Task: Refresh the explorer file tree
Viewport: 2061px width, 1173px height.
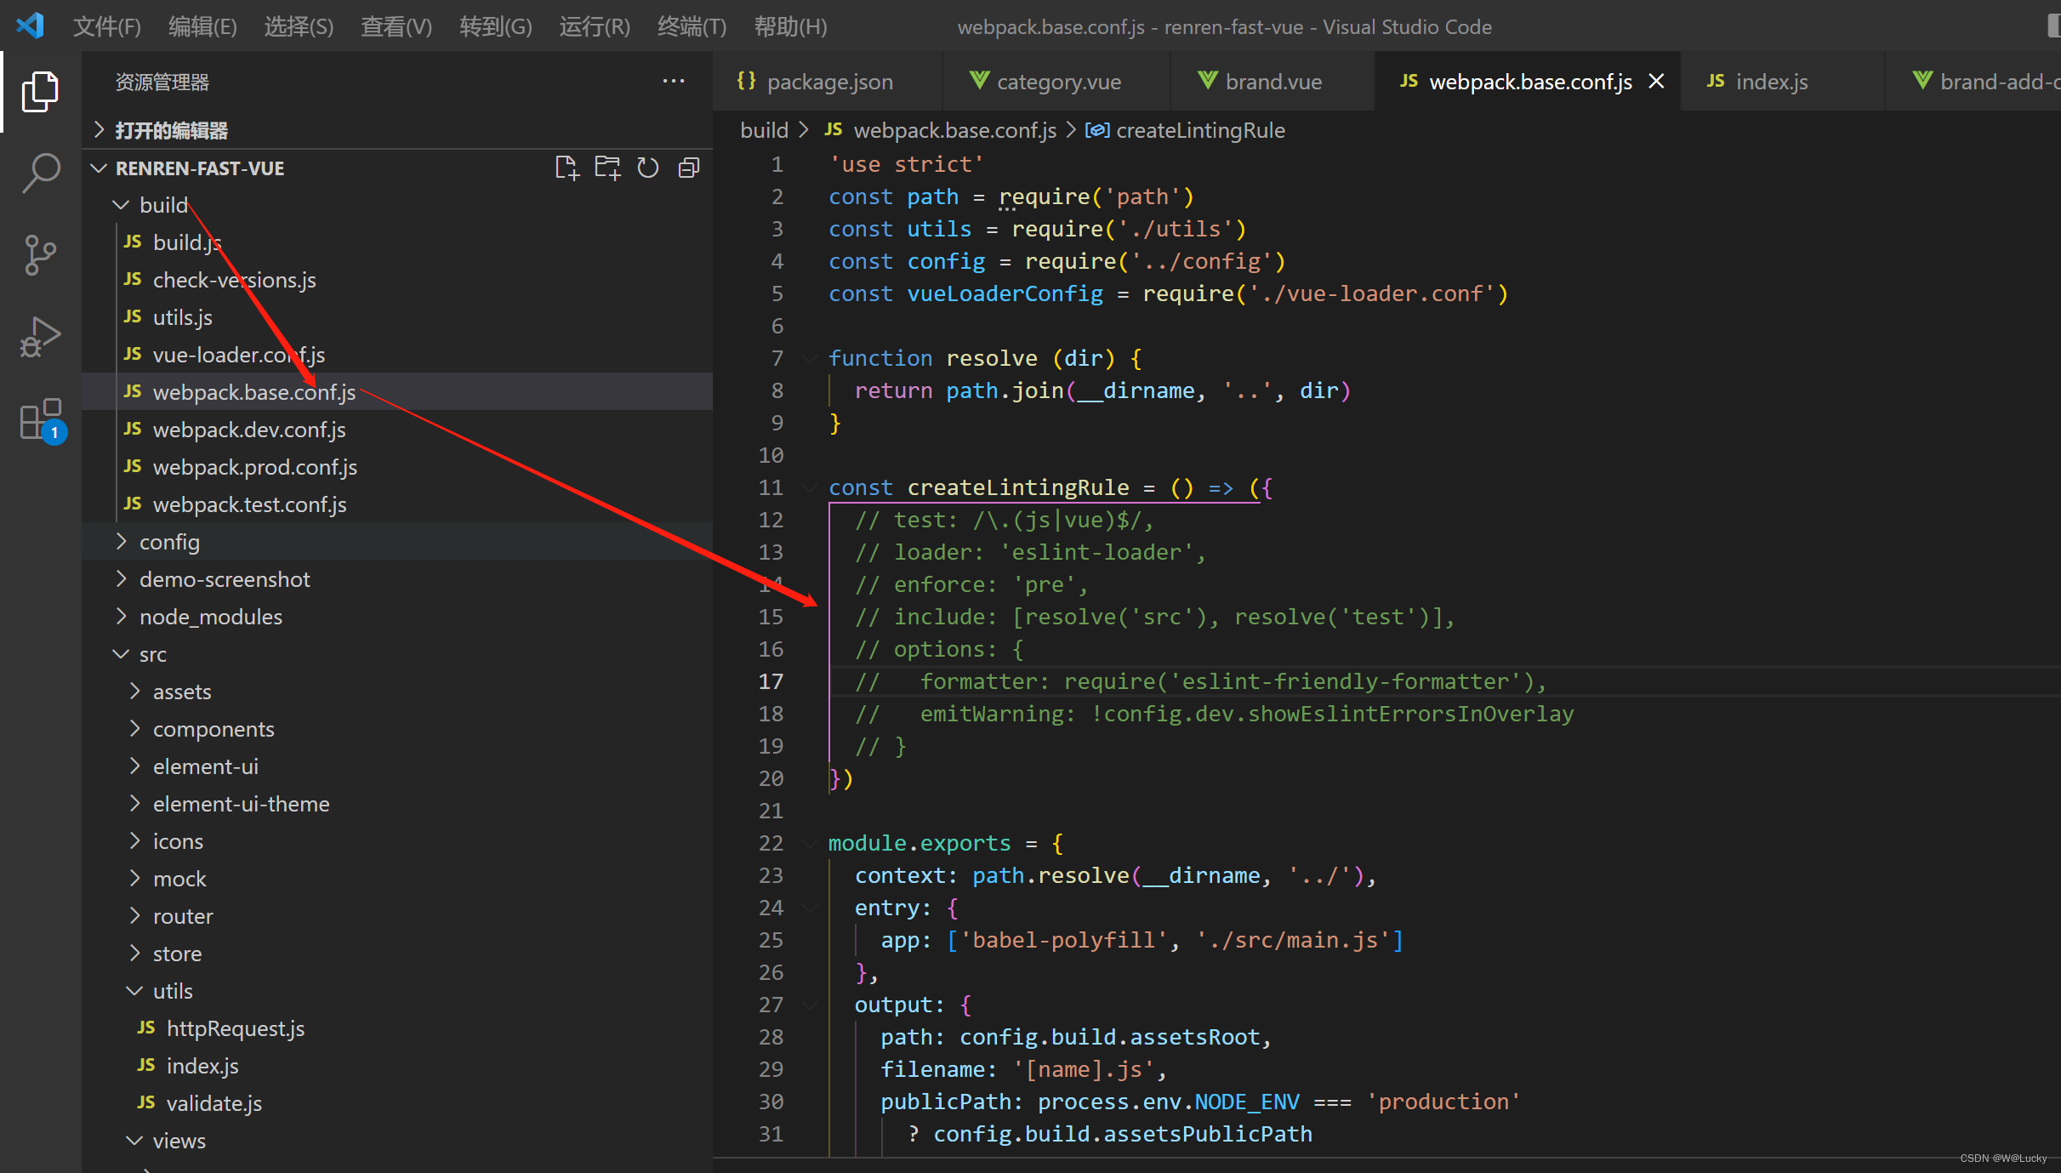Action: pos(648,168)
